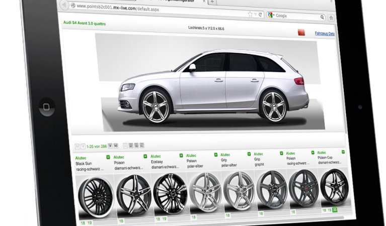Click the Google search magnifier icon

[322, 17]
